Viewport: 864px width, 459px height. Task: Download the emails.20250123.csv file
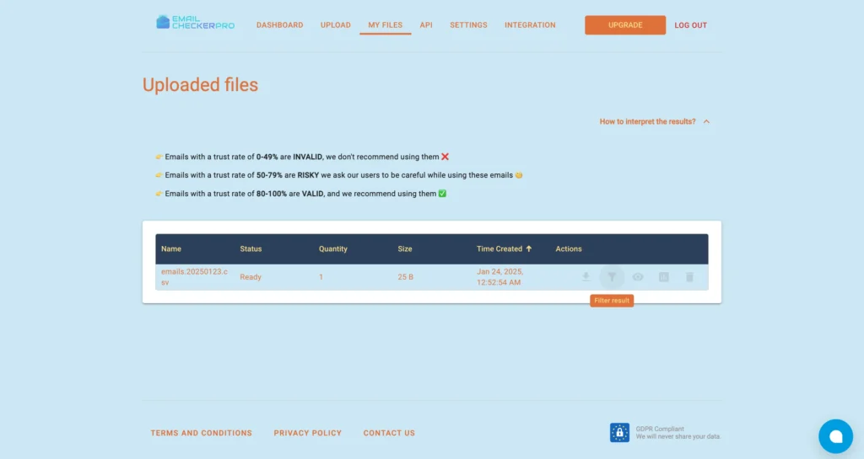click(586, 276)
